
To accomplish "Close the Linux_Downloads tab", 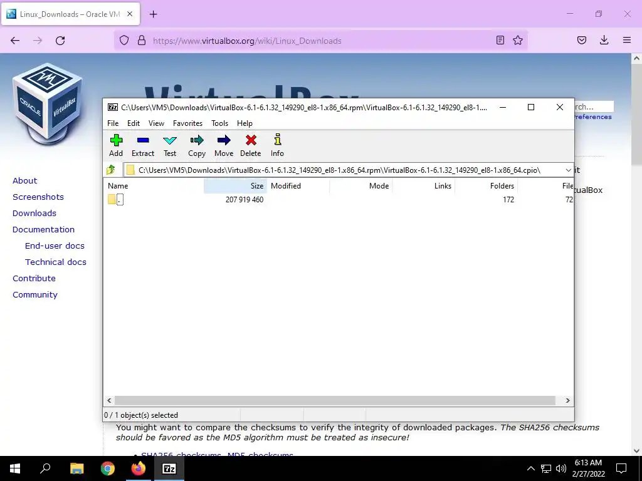I will pyautogui.click(x=130, y=14).
